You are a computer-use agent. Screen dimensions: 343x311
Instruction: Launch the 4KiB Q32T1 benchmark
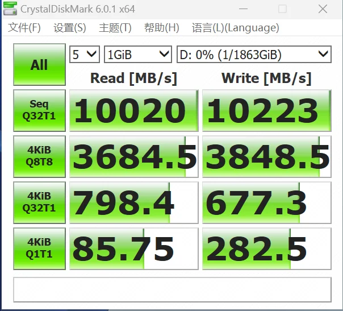(39, 202)
